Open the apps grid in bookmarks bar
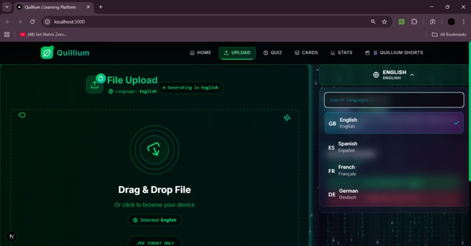The image size is (471, 246). pyautogui.click(x=7, y=34)
